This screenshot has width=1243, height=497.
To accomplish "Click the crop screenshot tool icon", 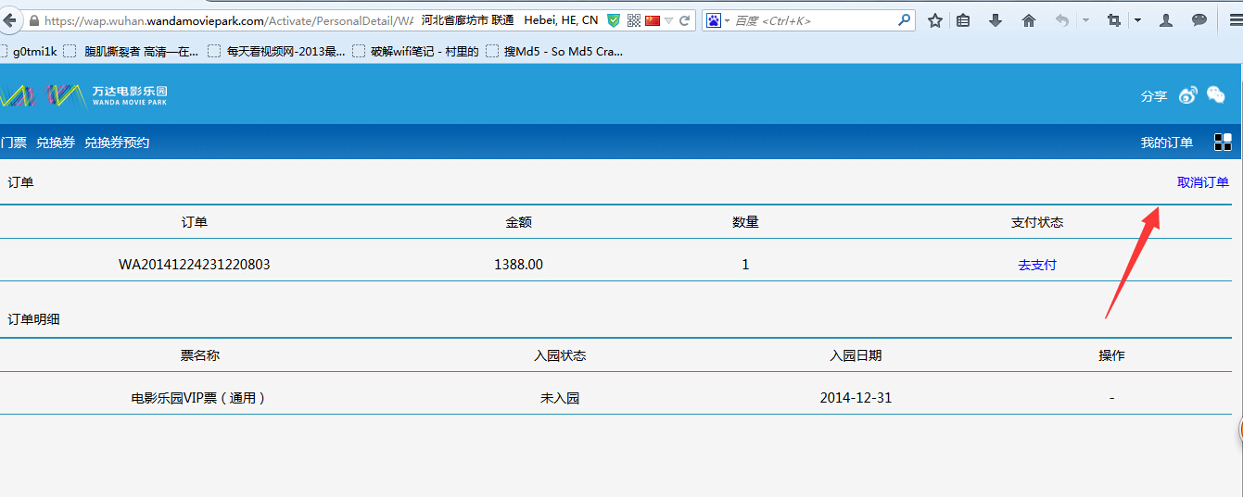I will (x=1114, y=20).
